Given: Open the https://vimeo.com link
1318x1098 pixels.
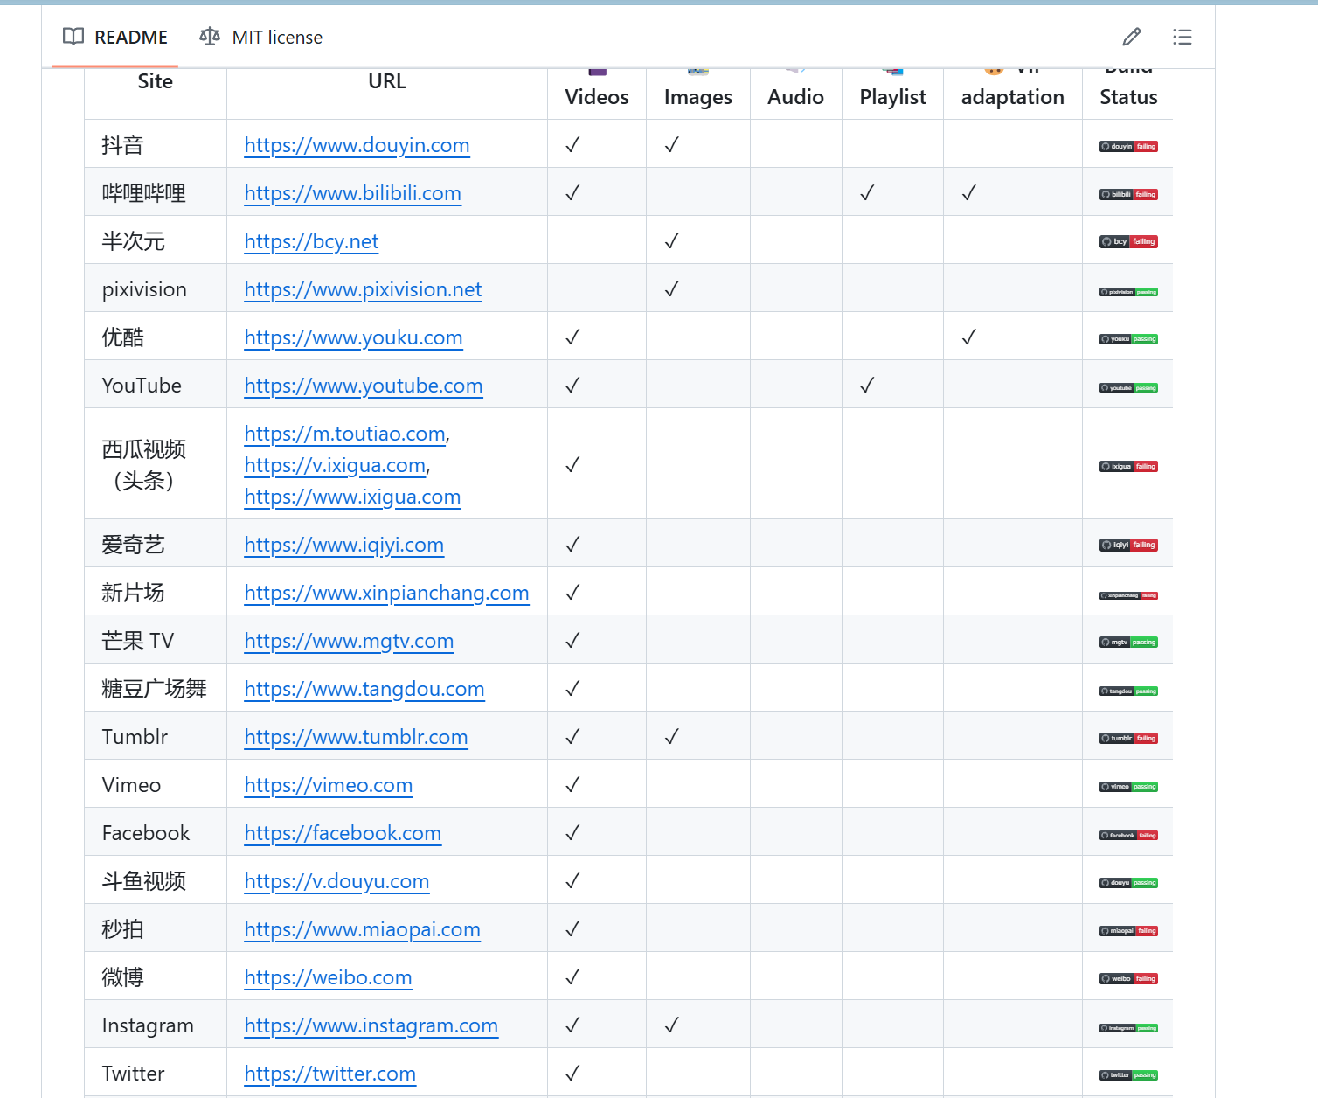Looking at the screenshot, I should point(329,785).
